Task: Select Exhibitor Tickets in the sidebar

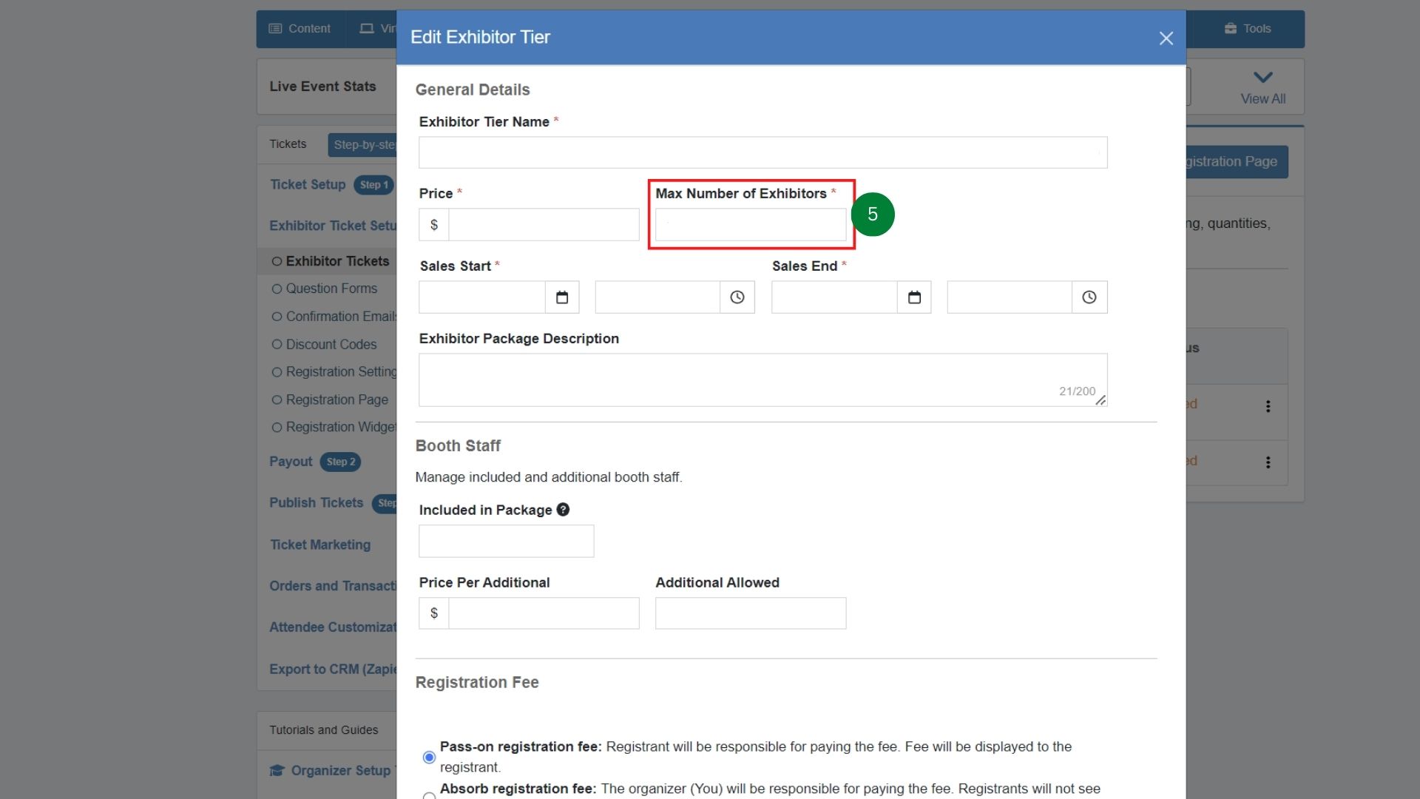Action: click(337, 261)
